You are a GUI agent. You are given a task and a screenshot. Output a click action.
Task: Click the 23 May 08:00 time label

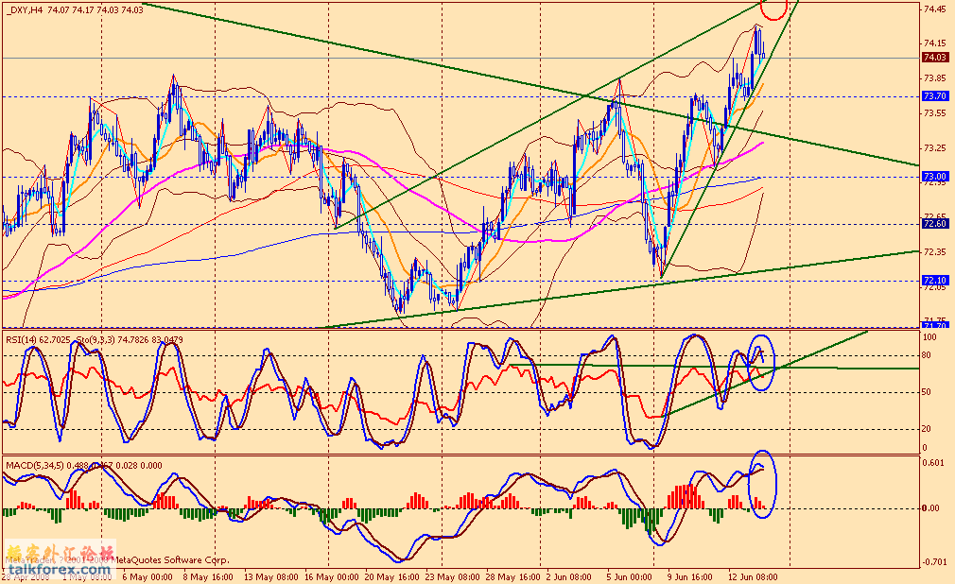(x=452, y=576)
